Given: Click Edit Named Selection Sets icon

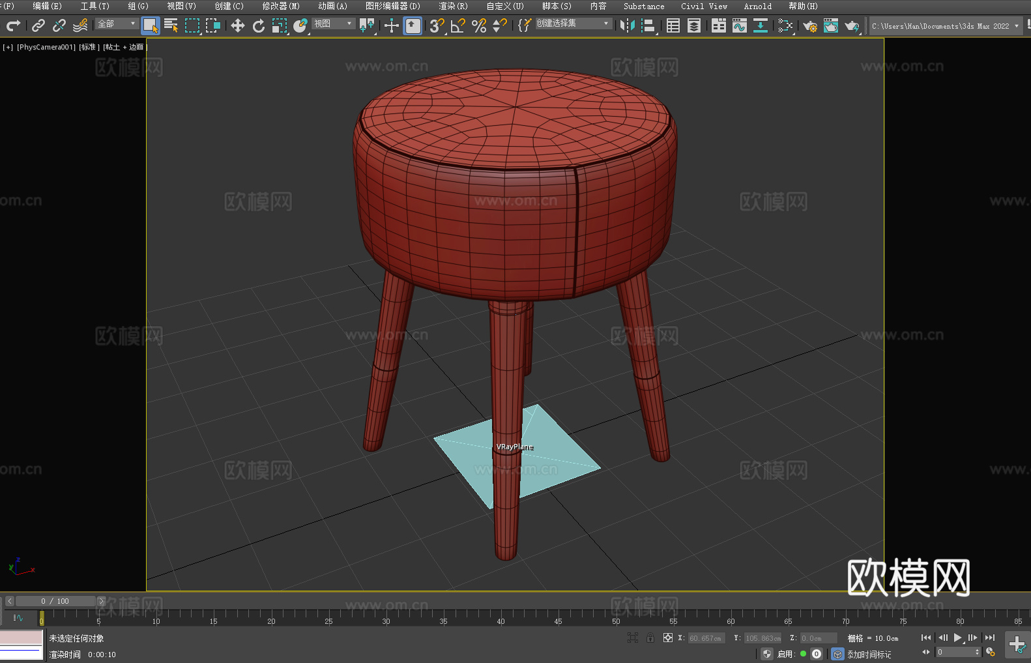Looking at the screenshot, I should pos(525,25).
